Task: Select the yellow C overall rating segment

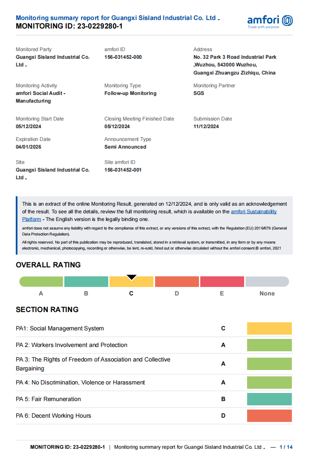Action: point(131,281)
